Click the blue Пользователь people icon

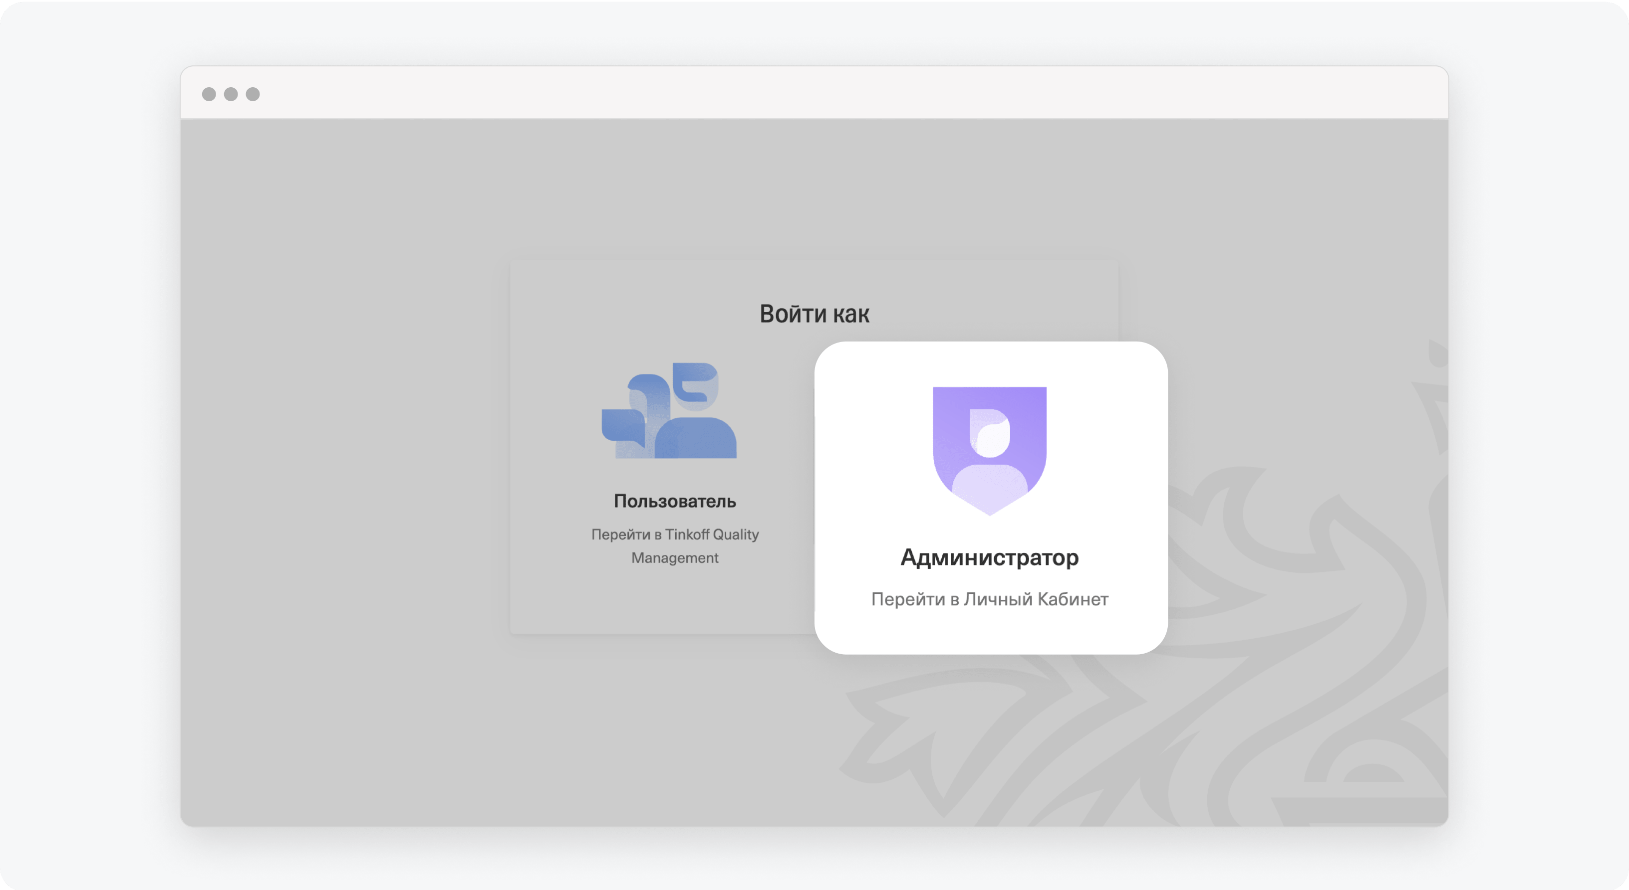click(669, 410)
